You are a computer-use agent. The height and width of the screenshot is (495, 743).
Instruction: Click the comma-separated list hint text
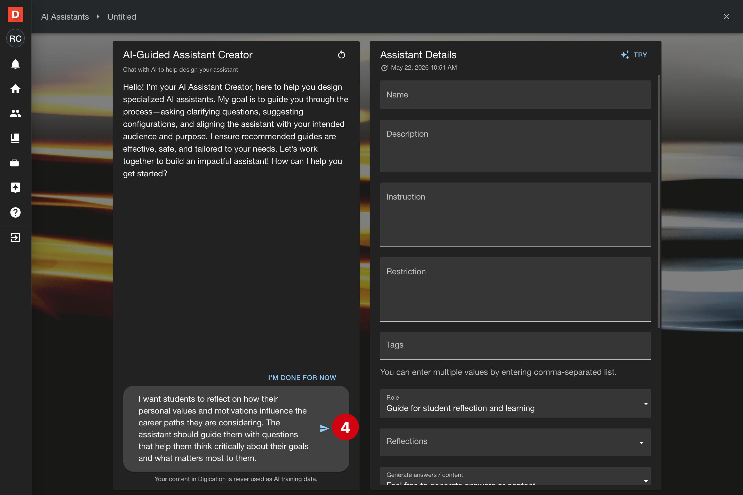[498, 372]
